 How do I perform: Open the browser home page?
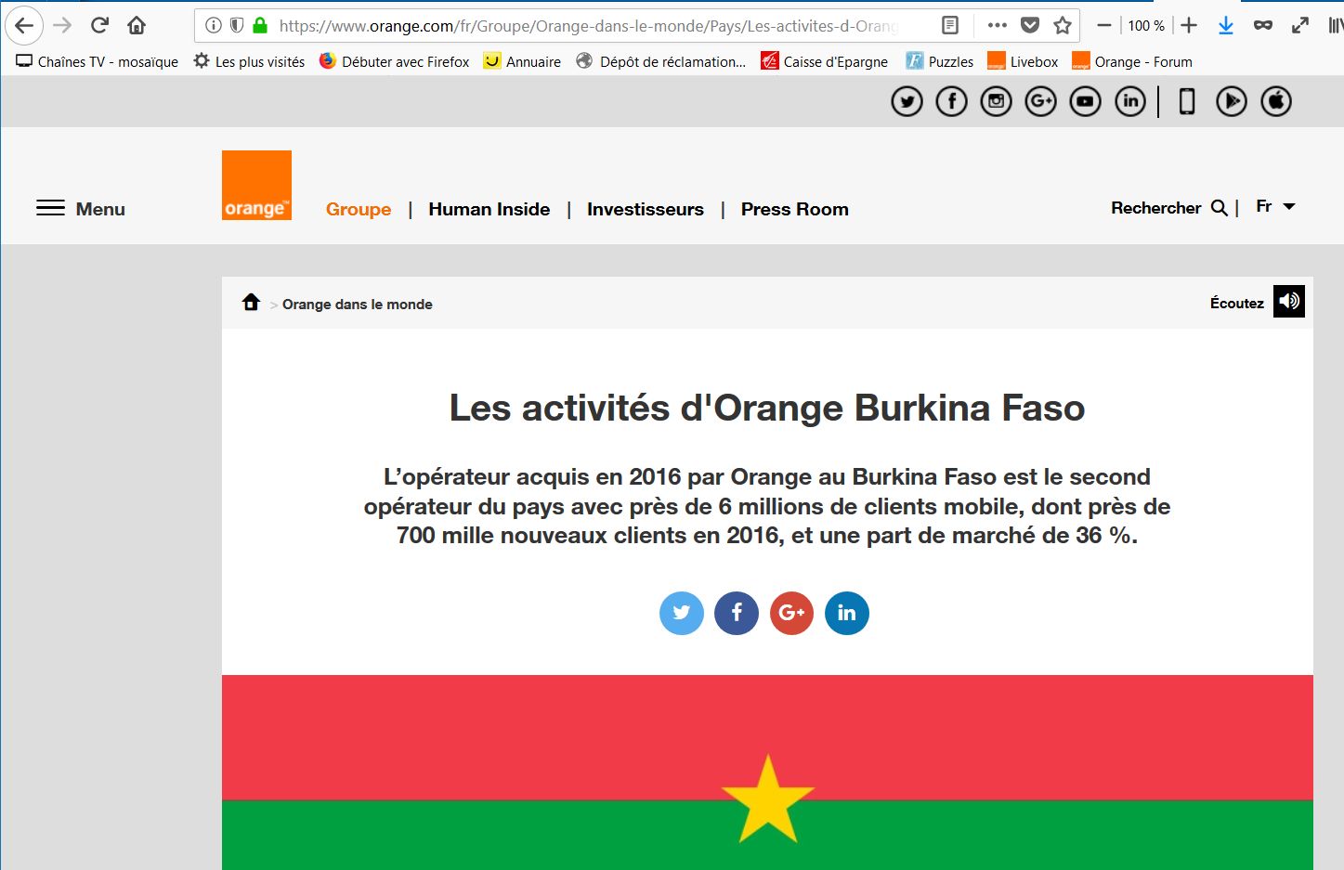tap(137, 26)
